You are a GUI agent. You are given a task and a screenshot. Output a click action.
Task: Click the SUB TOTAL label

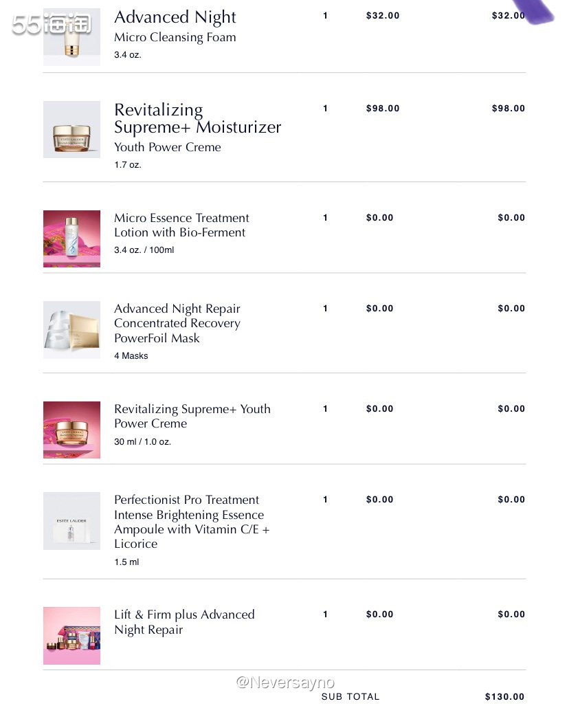350,697
